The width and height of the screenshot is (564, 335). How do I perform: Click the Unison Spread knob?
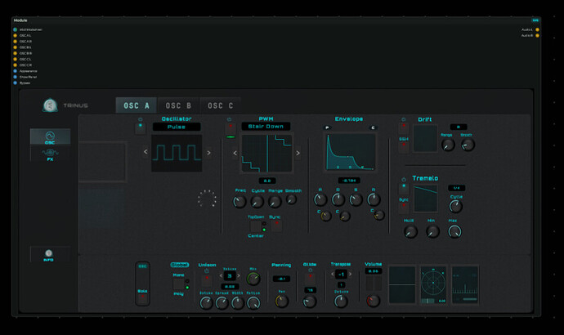click(222, 303)
